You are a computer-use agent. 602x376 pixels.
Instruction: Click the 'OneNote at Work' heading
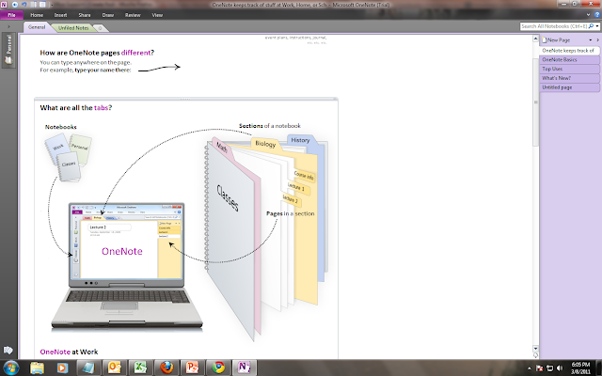click(69, 352)
